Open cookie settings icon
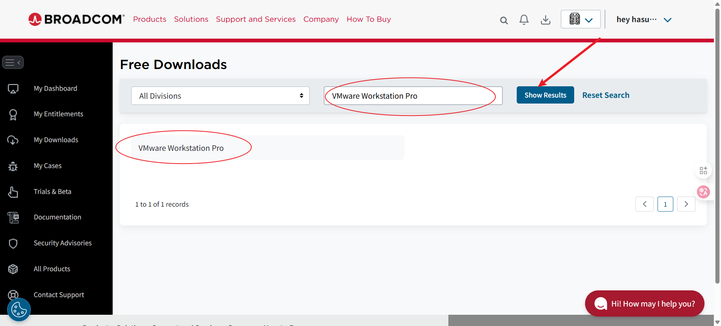Viewport: 721px width, 326px height. (x=19, y=310)
